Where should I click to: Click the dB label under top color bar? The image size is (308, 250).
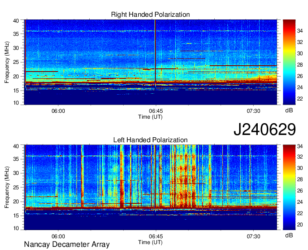tap(289, 111)
